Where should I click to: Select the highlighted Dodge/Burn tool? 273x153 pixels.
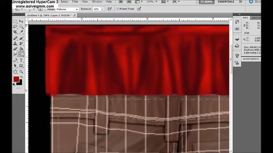(x=21, y=54)
